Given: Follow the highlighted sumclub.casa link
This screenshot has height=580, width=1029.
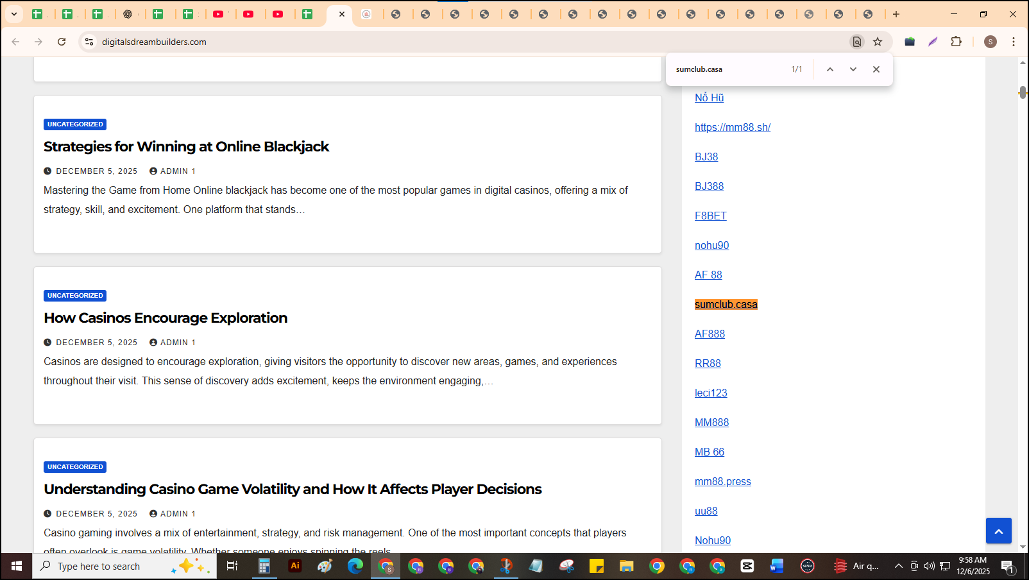Looking at the screenshot, I should coord(726,304).
